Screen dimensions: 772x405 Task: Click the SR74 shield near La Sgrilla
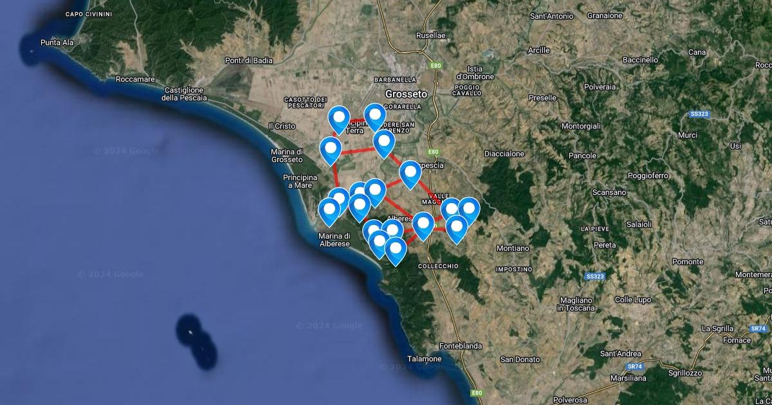click(x=759, y=328)
